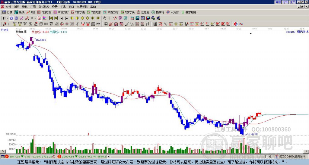Open the T数字表 tool
The width and height of the screenshot is (309, 165).
click(128, 12)
